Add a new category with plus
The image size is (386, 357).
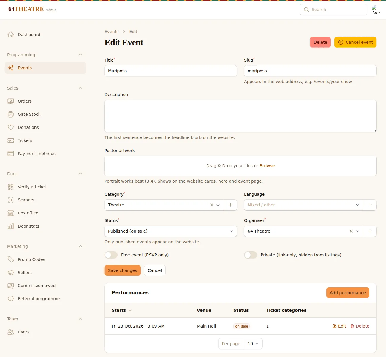pos(230,205)
